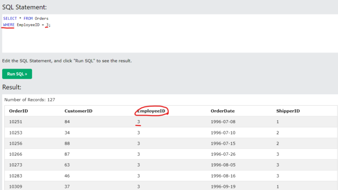Image resolution: width=338 pixels, height=190 pixels.
Task: Click the CustomerID column header
Action: click(78, 111)
